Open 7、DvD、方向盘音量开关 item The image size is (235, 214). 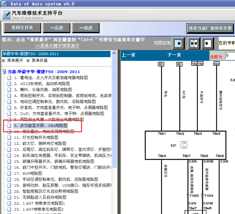59,114
